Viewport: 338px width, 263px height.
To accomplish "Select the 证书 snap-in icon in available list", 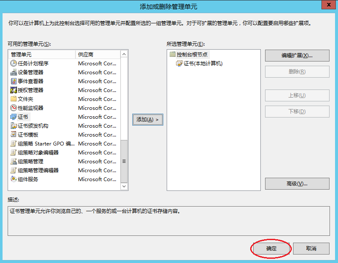I will click(14, 117).
